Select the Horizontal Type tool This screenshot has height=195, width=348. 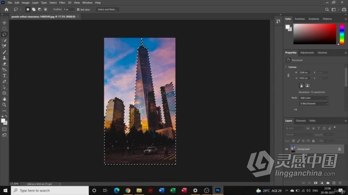(x=4, y=76)
